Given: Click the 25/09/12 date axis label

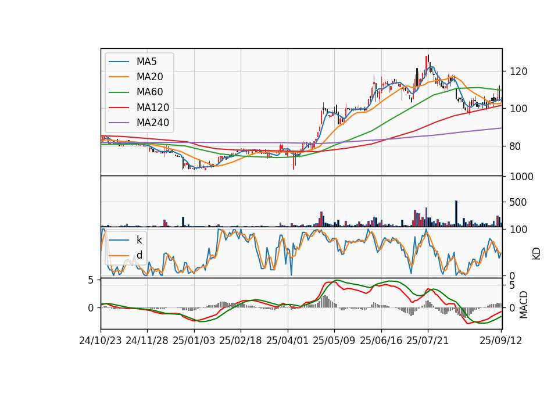Looking at the screenshot, I should pyautogui.click(x=501, y=341).
